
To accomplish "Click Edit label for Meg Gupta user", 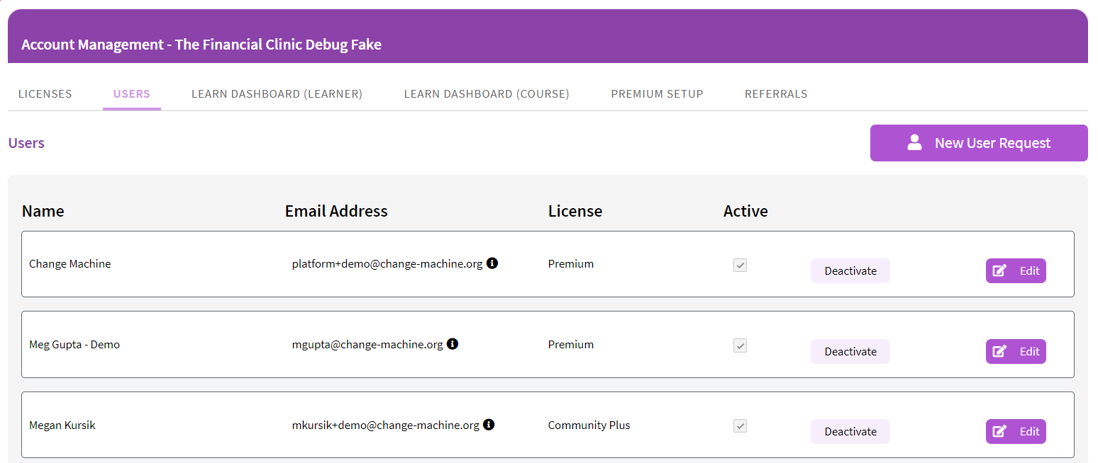I will point(1029,351).
